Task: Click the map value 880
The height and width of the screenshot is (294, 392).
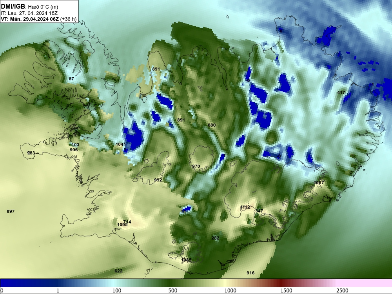Action: tap(212, 125)
